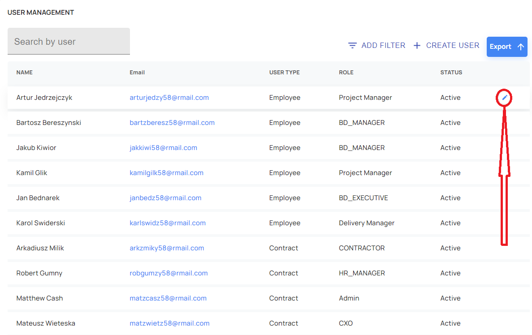
Task: Select the name Jakub Kiwior
Action: click(x=36, y=148)
